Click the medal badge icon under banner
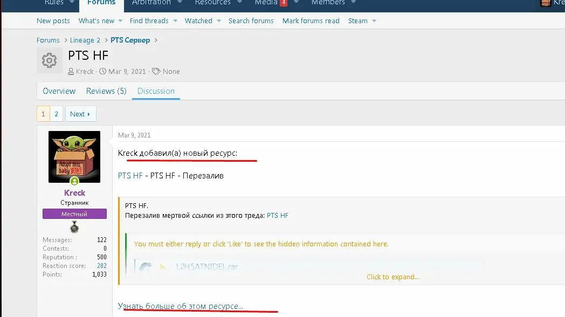565x317 pixels. pyautogui.click(x=74, y=228)
